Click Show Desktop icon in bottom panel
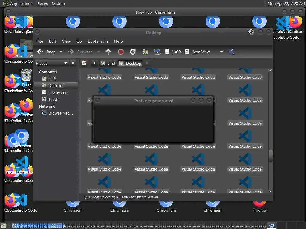 click(4, 225)
